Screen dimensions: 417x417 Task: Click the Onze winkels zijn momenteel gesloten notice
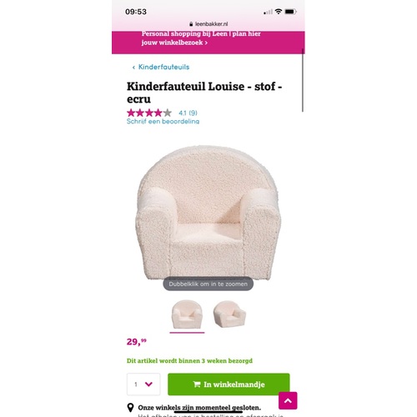pyautogui.click(x=199, y=408)
